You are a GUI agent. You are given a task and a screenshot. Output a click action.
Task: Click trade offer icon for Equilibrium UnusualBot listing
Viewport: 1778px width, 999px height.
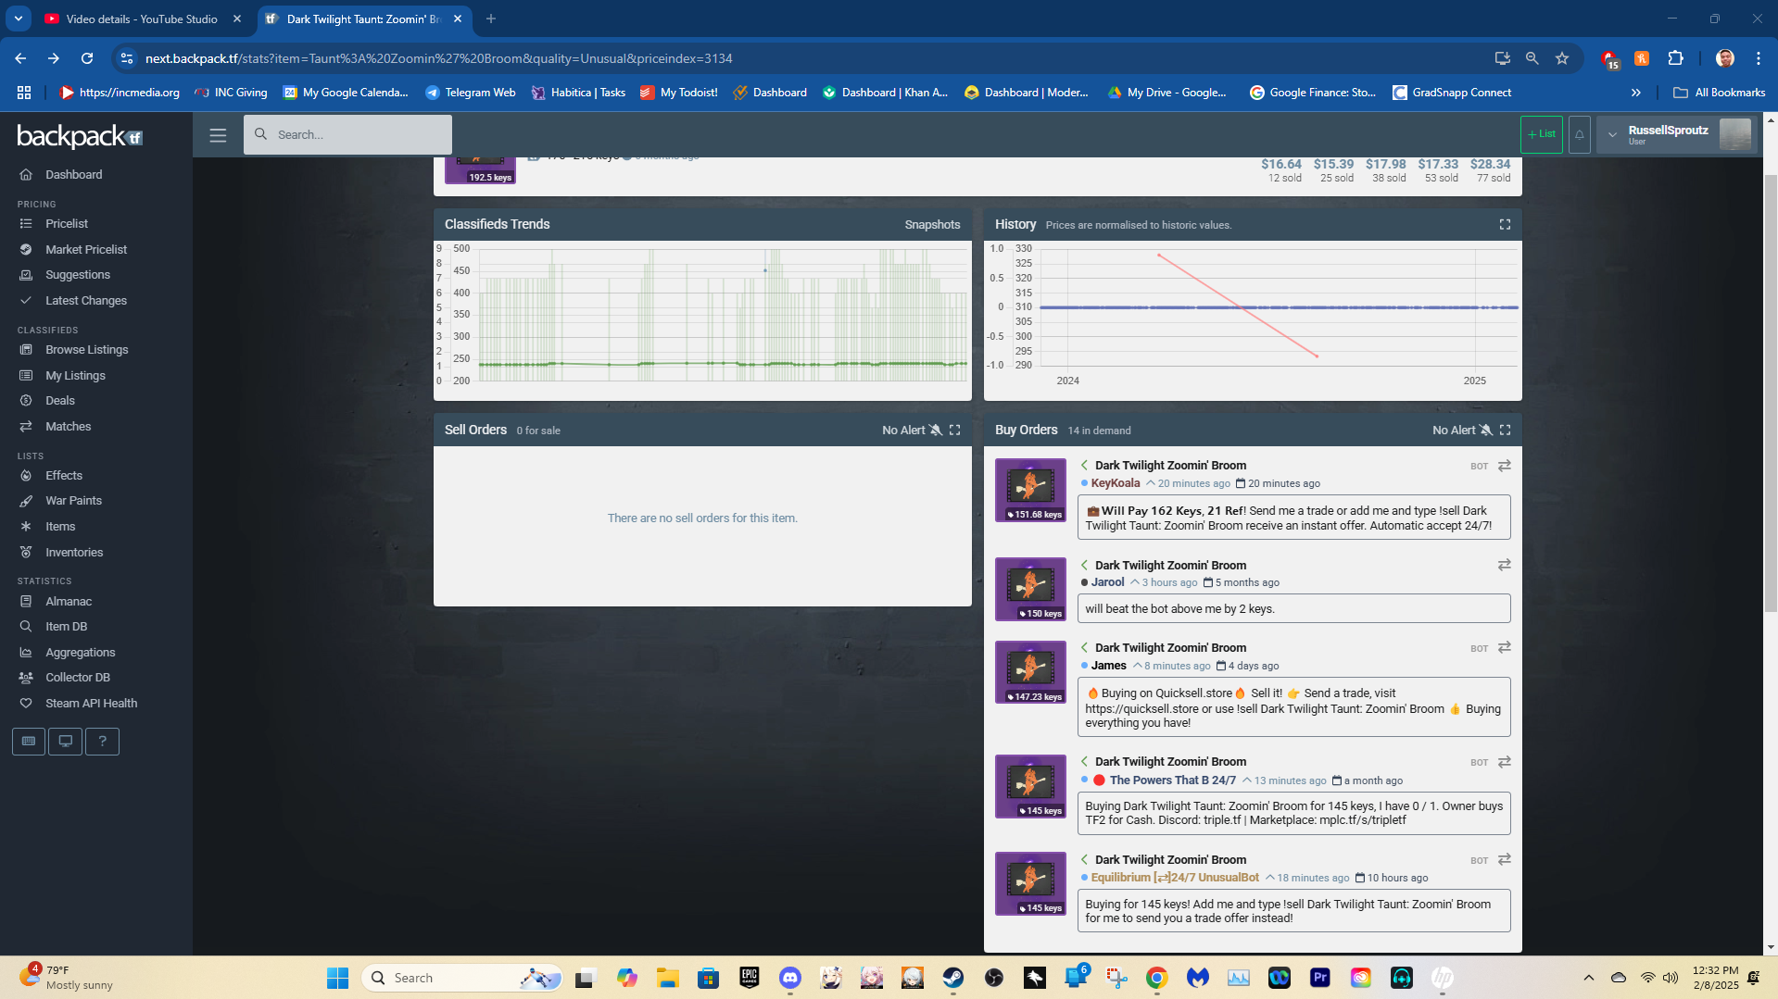pyautogui.click(x=1505, y=860)
